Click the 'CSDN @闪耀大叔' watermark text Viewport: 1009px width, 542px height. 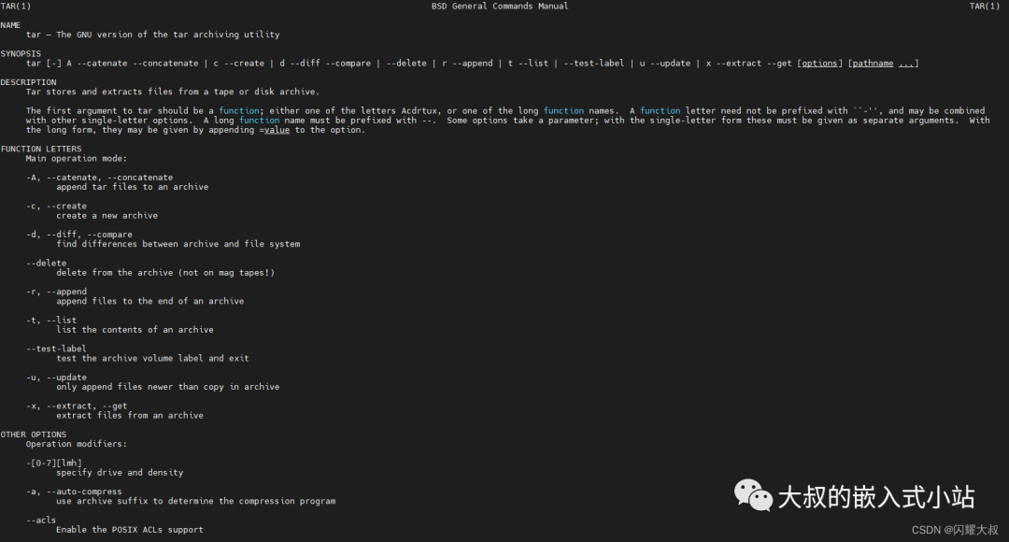pyautogui.click(x=955, y=530)
